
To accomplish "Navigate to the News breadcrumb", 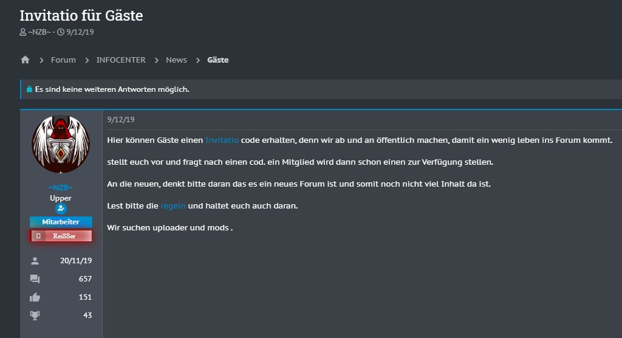I will [x=177, y=60].
